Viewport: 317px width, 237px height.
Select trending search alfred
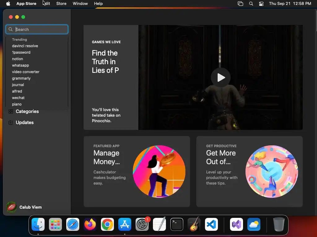click(17, 91)
